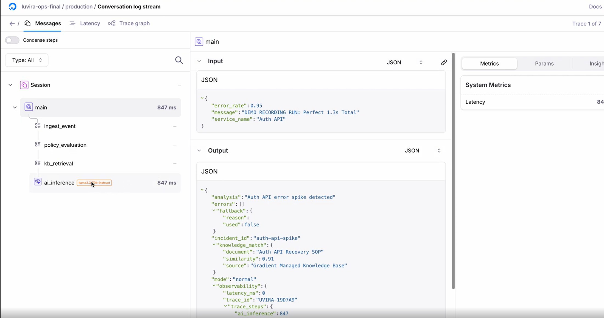Open search in the steps panel
The image size is (604, 318).
coord(179,60)
